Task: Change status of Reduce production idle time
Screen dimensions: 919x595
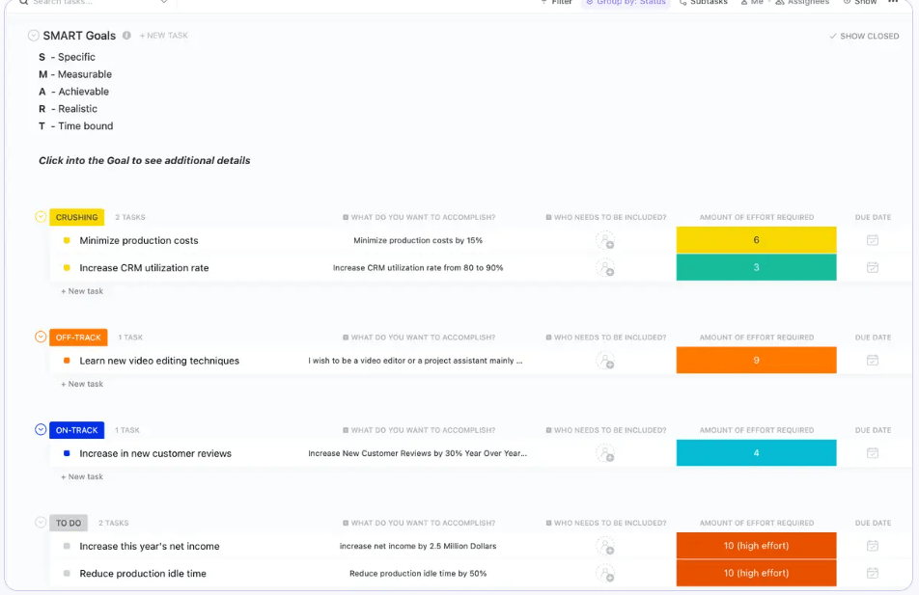Action: (x=67, y=574)
